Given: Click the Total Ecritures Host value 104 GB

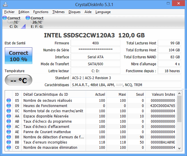Looking at the screenshot, I should pos(169,50).
